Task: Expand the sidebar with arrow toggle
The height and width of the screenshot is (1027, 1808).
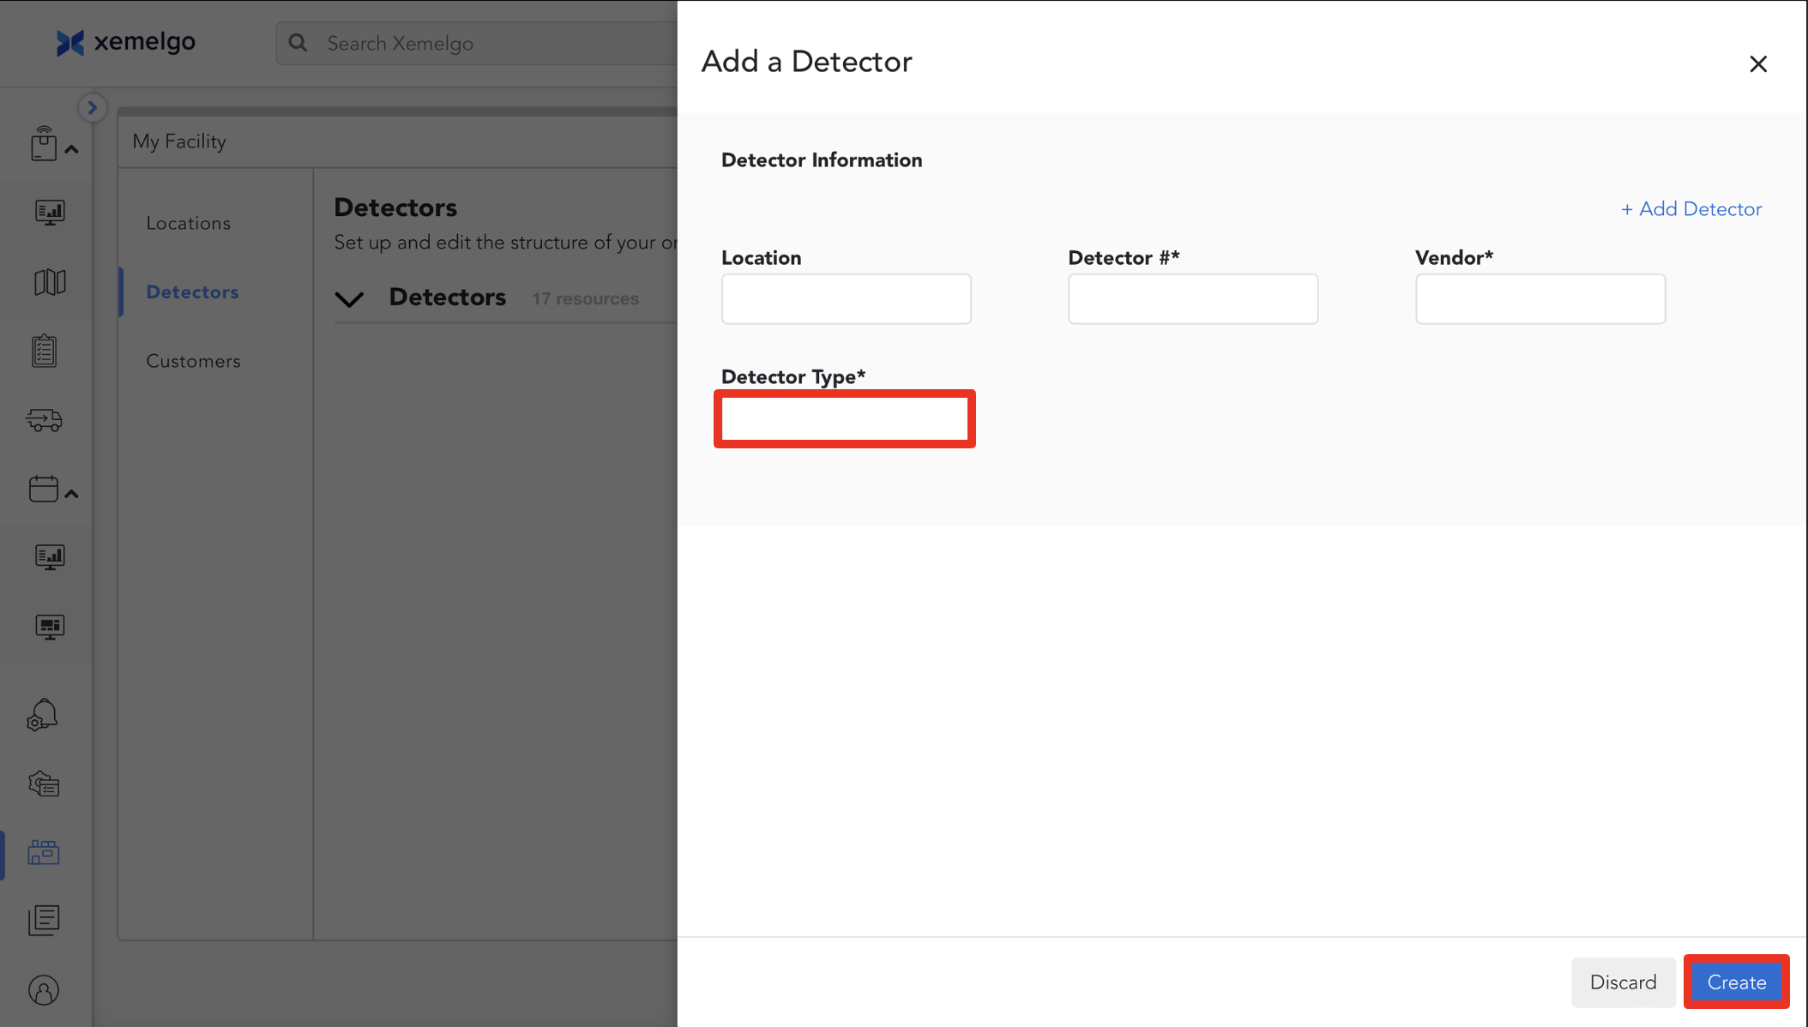Action: tap(92, 108)
